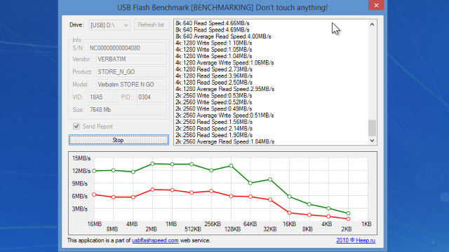Click the Vendor field VERBATIM
This screenshot has height=252, width=449.
(131, 59)
